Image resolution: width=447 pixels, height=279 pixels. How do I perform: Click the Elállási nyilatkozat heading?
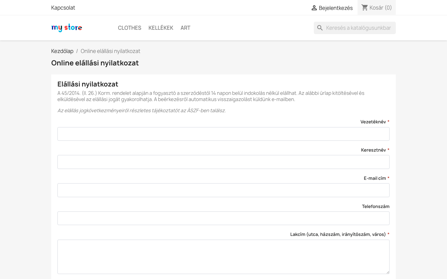click(88, 84)
